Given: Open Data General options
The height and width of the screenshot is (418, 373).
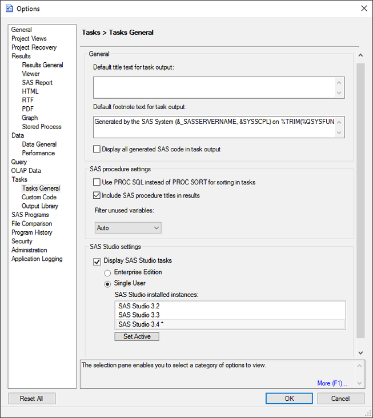Looking at the screenshot, I should coord(39,144).
